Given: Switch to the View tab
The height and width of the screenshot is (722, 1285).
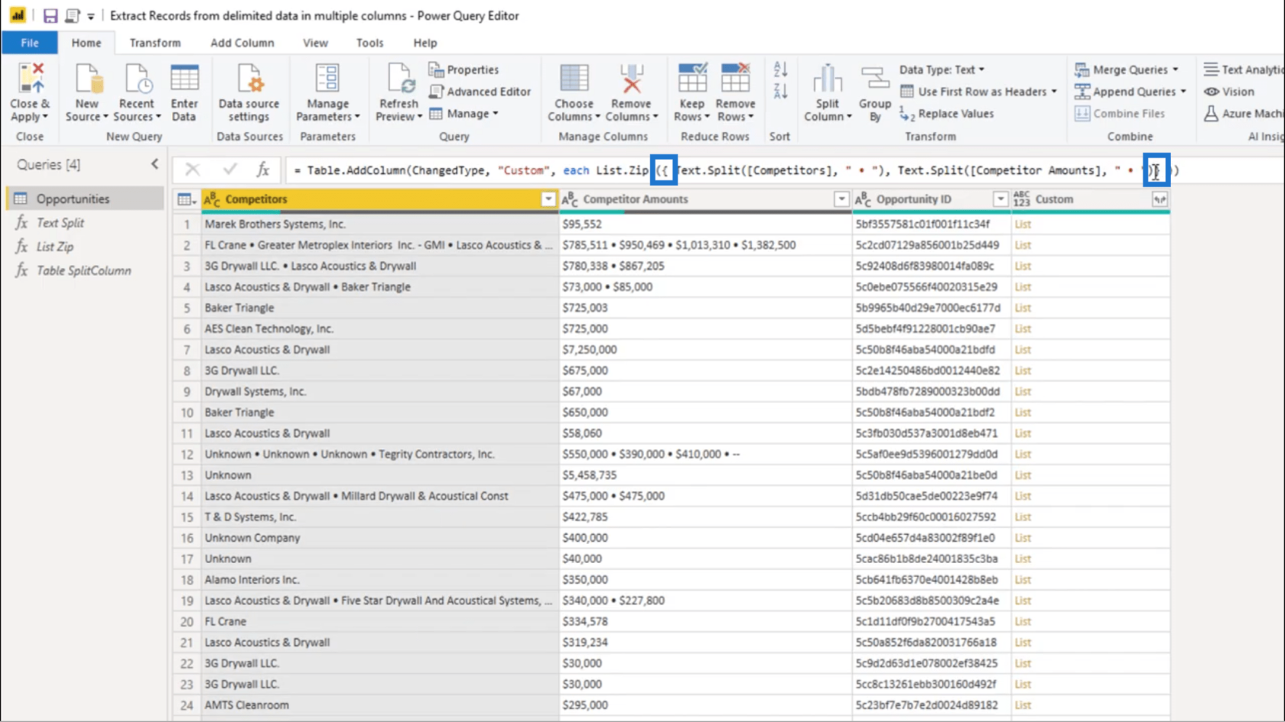Looking at the screenshot, I should (x=315, y=43).
